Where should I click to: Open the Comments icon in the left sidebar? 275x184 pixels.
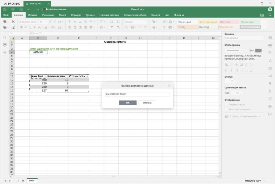click(x=5, y=45)
